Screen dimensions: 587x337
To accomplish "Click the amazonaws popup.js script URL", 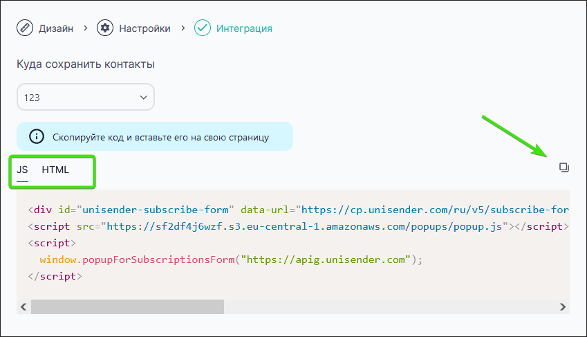I will (x=304, y=226).
